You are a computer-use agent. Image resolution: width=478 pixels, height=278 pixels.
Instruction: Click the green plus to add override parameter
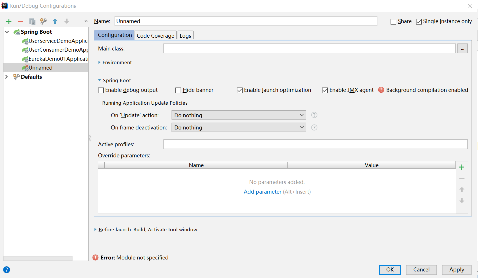[x=461, y=167]
